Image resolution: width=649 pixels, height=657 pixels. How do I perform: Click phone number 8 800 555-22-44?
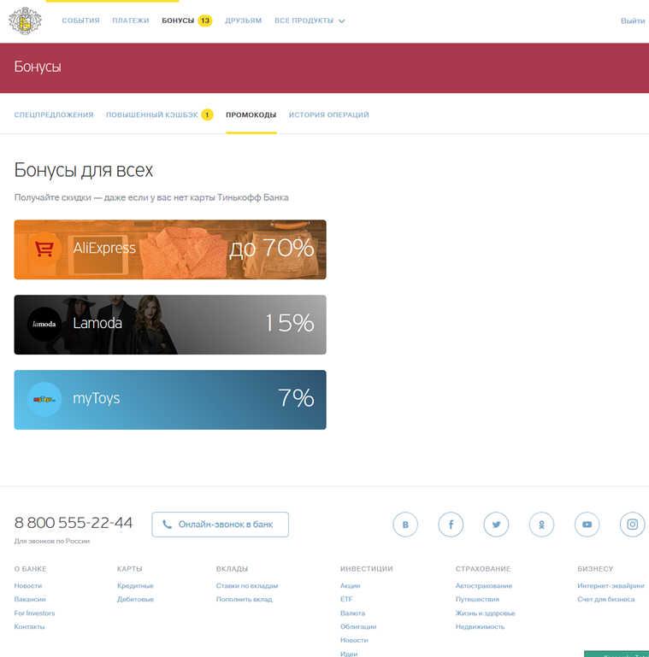pos(74,523)
